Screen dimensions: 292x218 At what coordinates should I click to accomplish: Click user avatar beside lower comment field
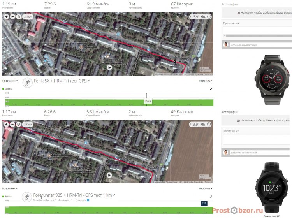pos(225,153)
